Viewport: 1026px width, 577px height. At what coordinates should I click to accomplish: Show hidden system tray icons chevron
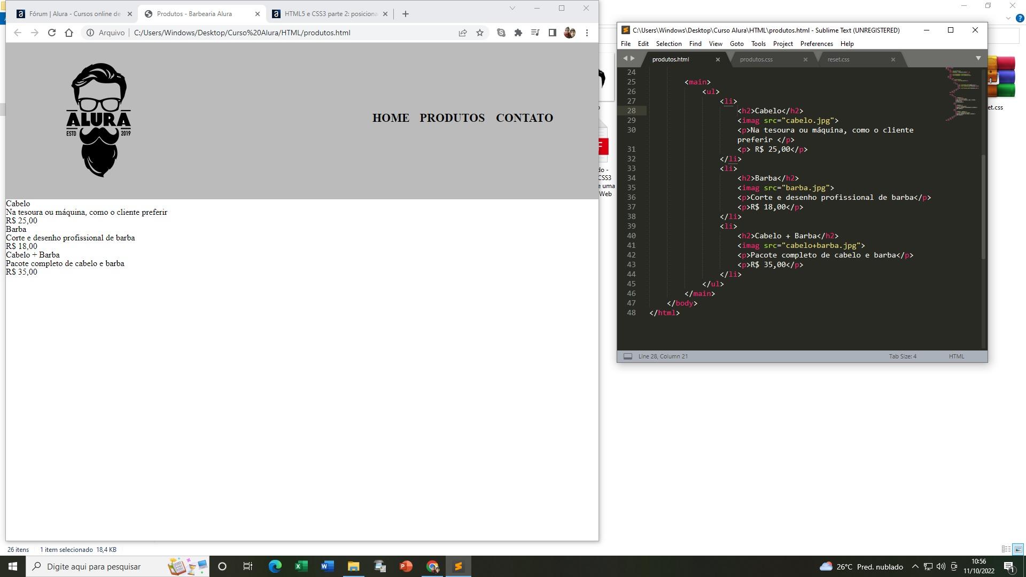pyautogui.click(x=915, y=566)
